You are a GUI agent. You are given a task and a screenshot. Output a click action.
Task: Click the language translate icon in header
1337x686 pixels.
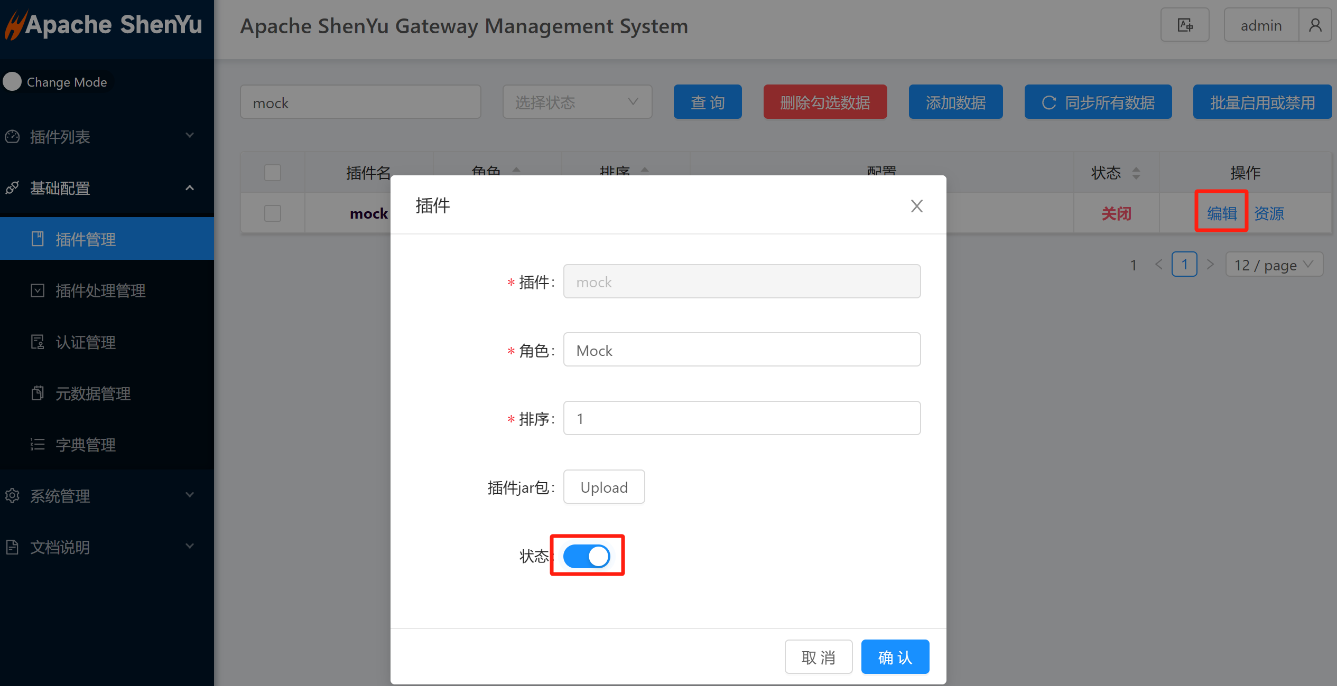pyautogui.click(x=1184, y=25)
